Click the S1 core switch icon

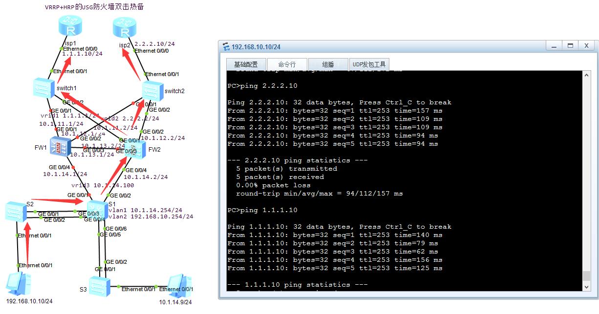[x=98, y=209]
